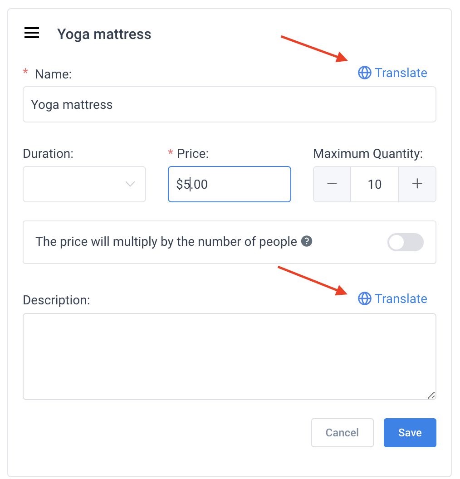
Task: Click the resize handle on Description box
Action: tap(431, 395)
